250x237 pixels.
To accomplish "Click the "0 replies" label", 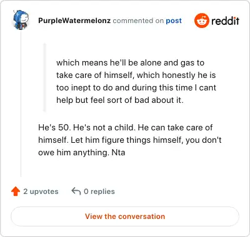I will pos(99,191).
